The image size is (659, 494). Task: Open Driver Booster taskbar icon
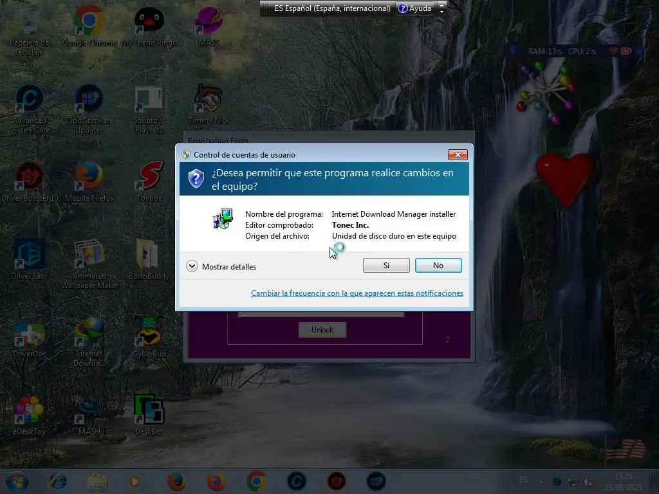pyautogui.click(x=336, y=481)
